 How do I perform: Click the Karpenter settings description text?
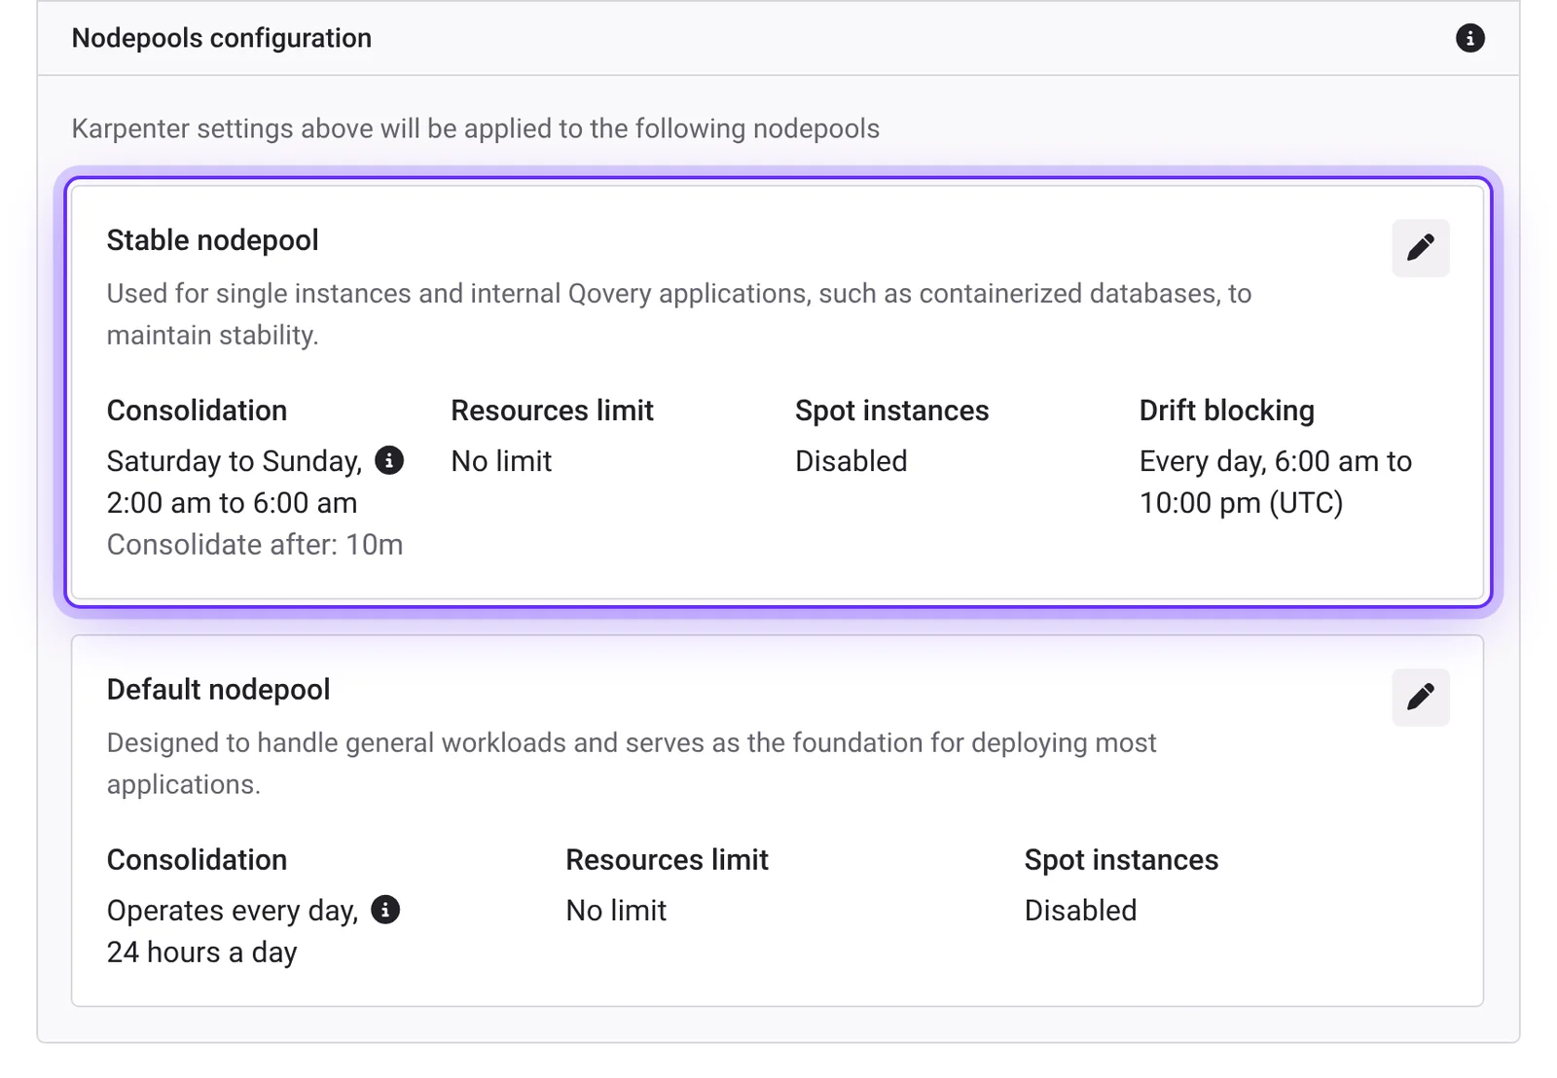pyautogui.click(x=476, y=128)
